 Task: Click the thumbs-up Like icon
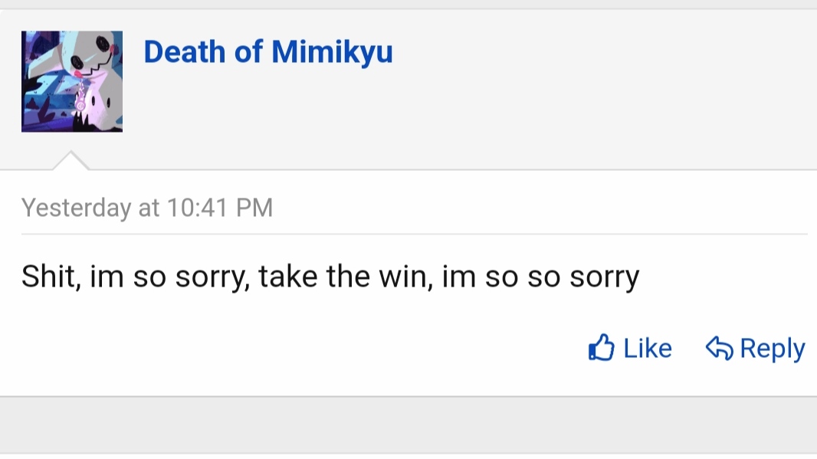[x=602, y=347]
